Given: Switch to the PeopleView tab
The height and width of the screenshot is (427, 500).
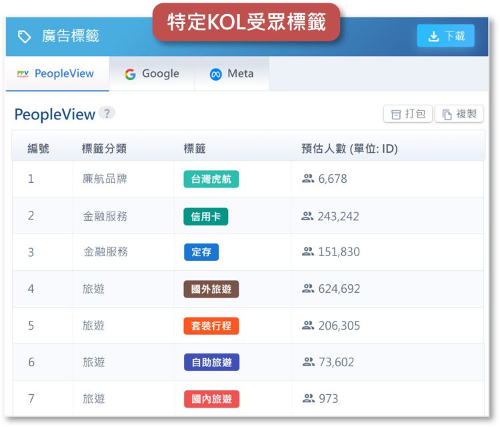Looking at the screenshot, I should tap(57, 73).
